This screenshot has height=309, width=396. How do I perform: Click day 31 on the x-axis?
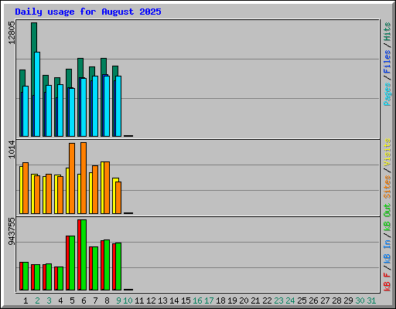(x=371, y=301)
